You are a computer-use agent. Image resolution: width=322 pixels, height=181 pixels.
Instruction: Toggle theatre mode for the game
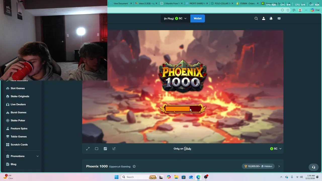click(97, 149)
